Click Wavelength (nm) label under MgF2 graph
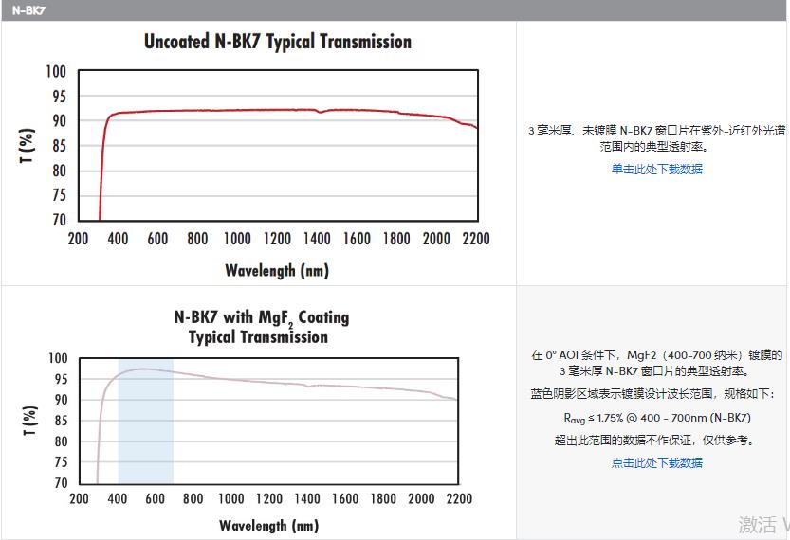Image resolution: width=790 pixels, height=540 pixels. click(269, 525)
